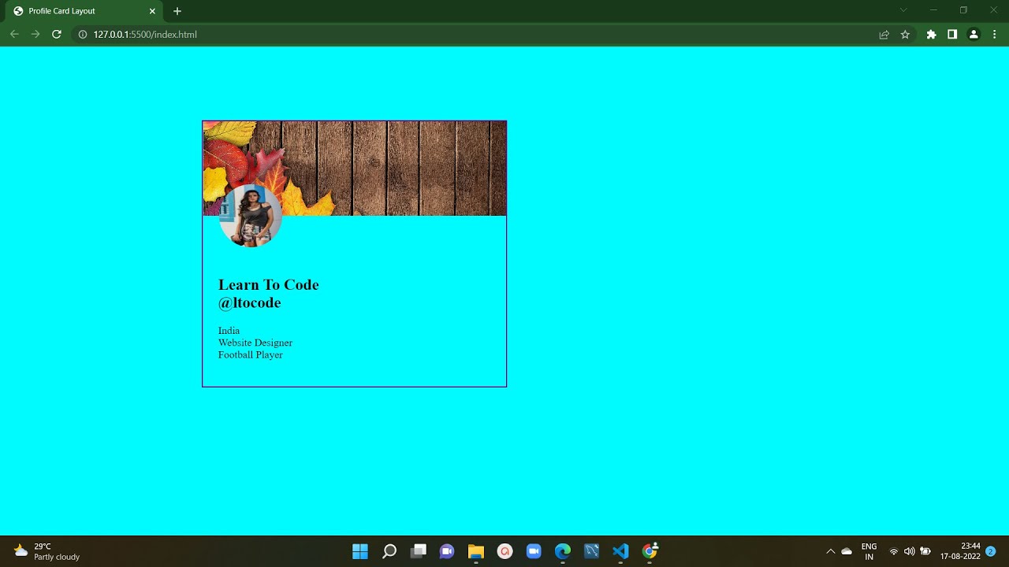
Task: Open a new tab with plus button
Action: tap(177, 11)
